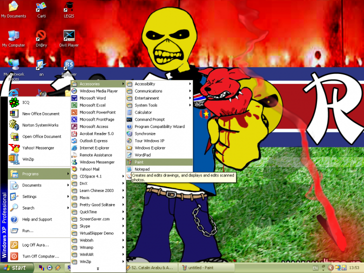
Task: Launch Microsoft FrontPage from Programs
Action: tap(98, 119)
